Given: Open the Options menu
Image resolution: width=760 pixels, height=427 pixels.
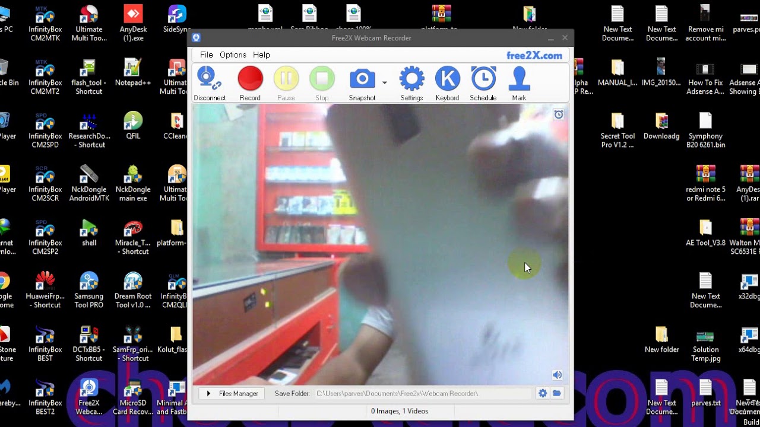Looking at the screenshot, I should tap(233, 55).
